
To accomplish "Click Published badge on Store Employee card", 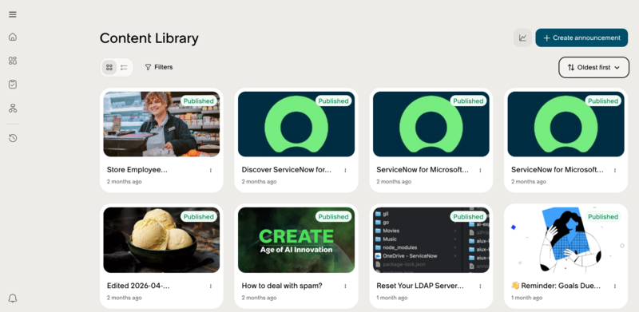I will [x=198, y=101].
